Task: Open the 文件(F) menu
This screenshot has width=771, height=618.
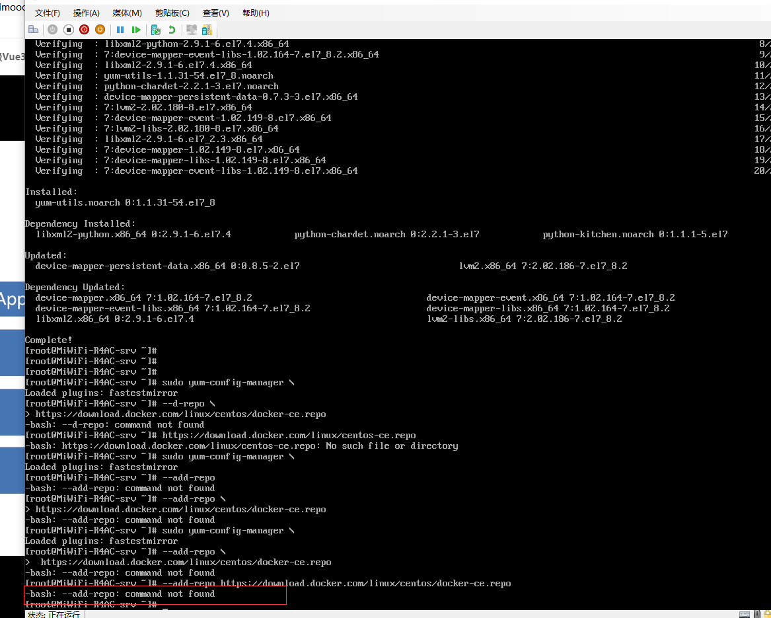Action: click(47, 13)
